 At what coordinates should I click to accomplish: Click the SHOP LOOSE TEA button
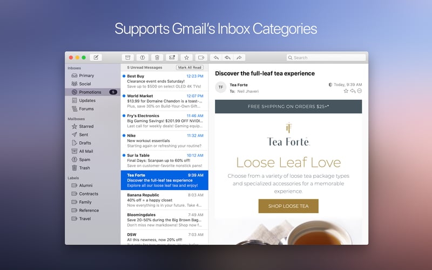[x=288, y=206]
